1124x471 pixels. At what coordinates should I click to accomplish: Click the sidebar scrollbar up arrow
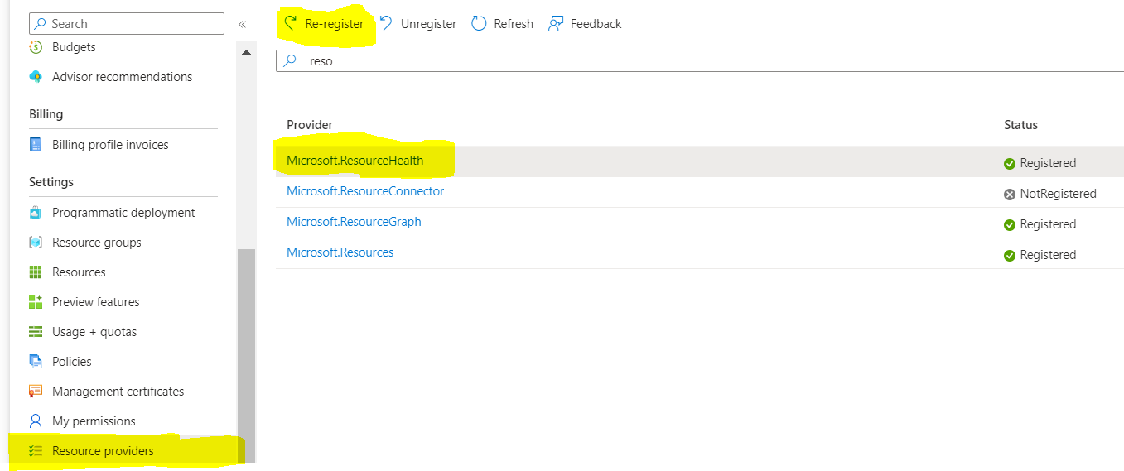pyautogui.click(x=247, y=52)
